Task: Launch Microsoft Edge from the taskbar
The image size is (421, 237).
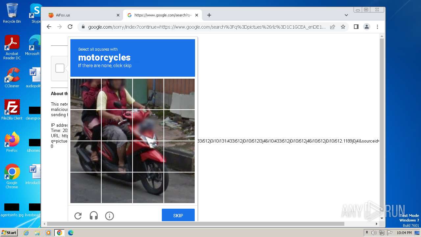Action: point(71,233)
